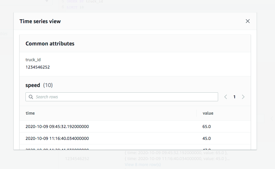Click the truck_id attribute label
Screen dimensions: 275x169
[x=33, y=60]
